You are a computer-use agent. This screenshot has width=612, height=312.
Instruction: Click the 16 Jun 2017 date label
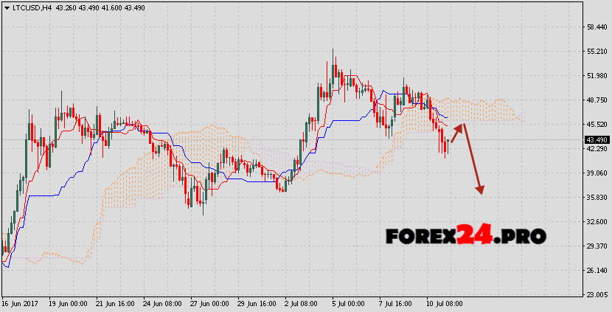[x=20, y=303]
